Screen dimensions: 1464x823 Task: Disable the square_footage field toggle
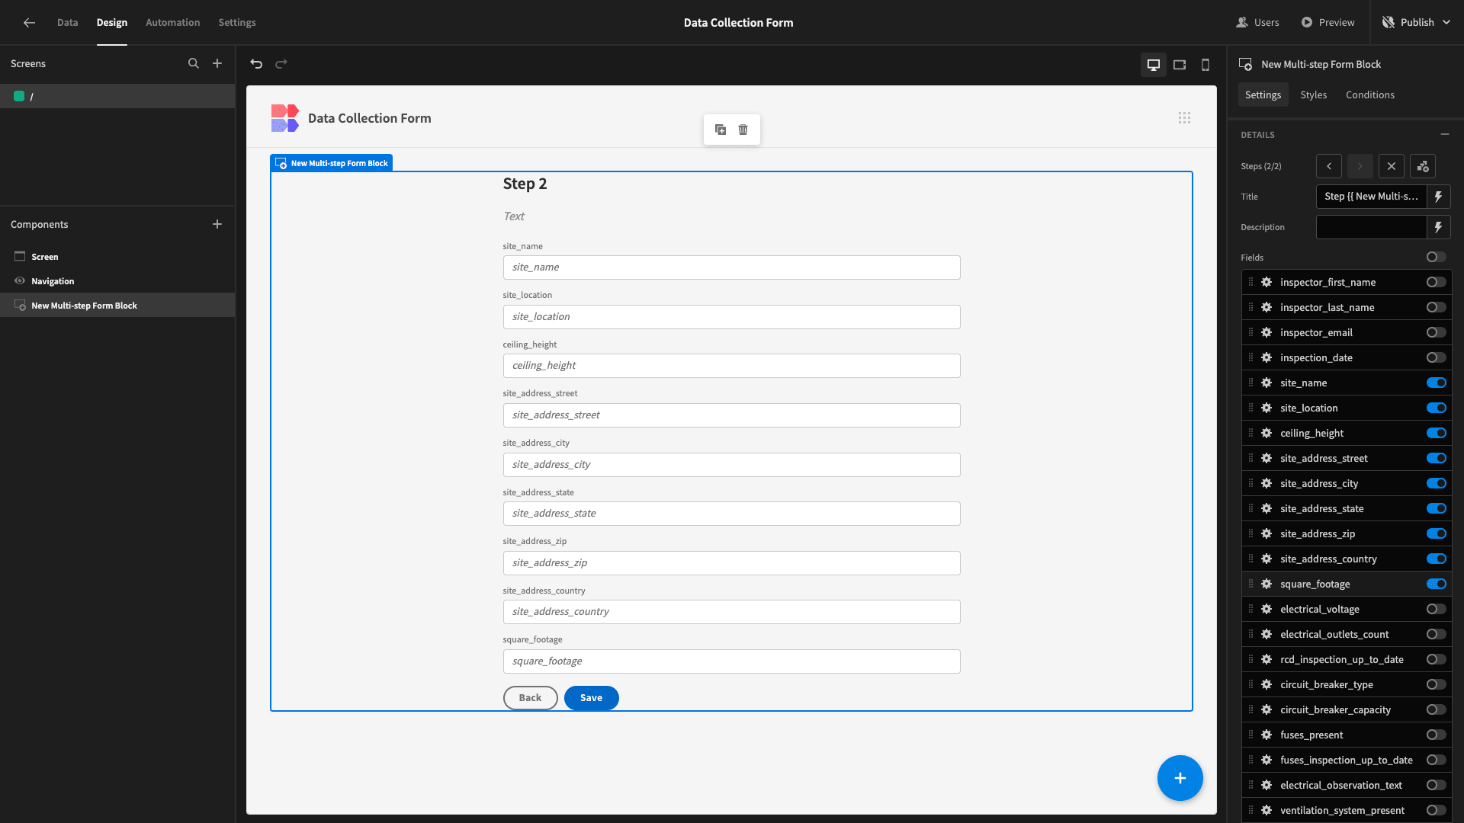click(1437, 584)
